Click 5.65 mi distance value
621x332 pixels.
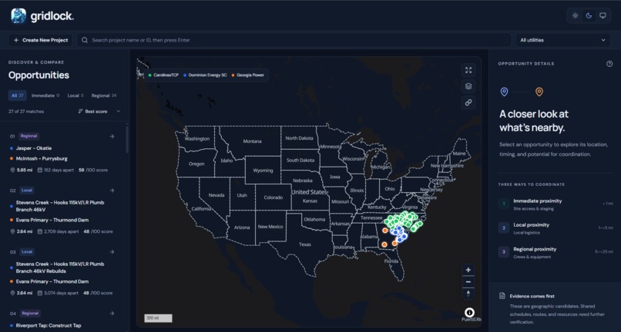pos(24,170)
